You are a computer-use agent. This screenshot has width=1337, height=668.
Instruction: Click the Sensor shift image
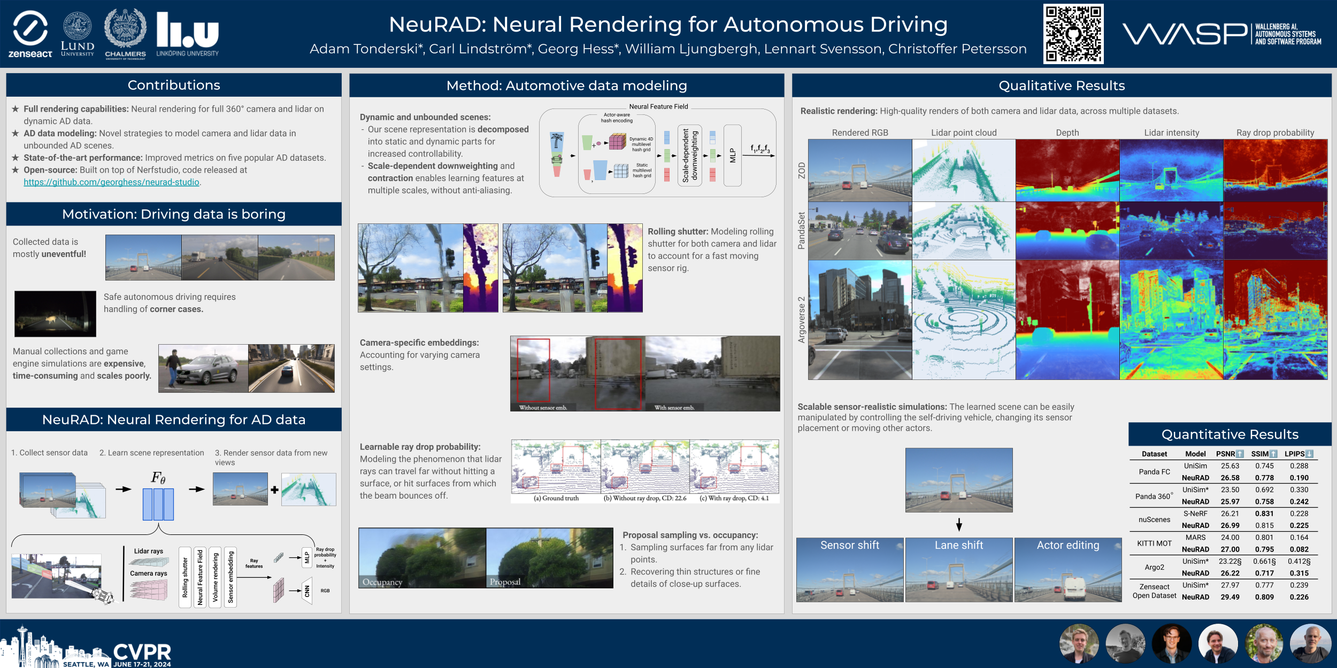tap(850, 570)
